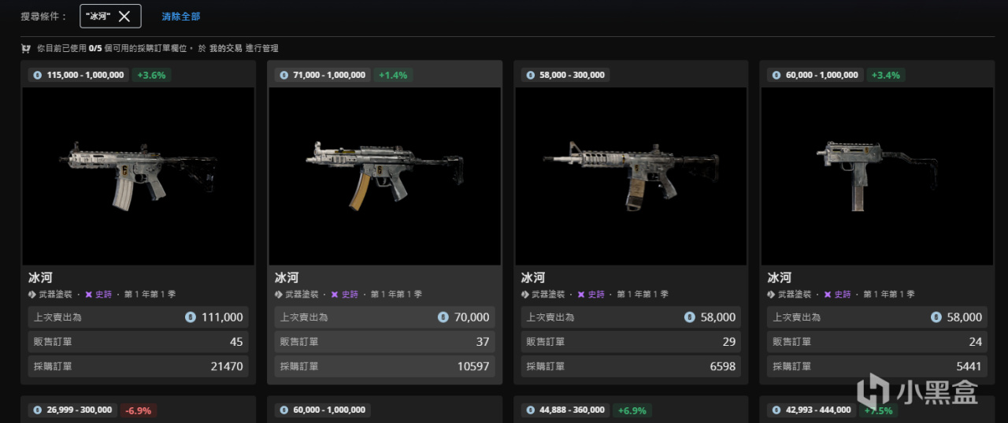This screenshot has width=1008, height=423.
Task: Click the buy orders count 5441
Action: [x=969, y=366]
